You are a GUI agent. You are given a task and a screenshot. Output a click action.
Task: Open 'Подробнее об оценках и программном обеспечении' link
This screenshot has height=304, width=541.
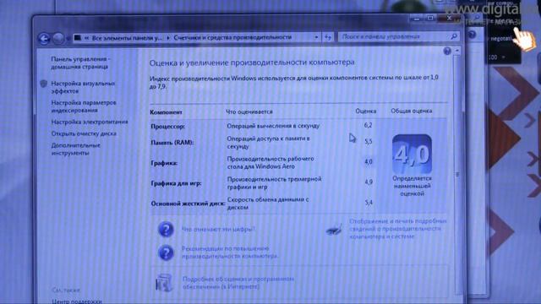point(238,283)
